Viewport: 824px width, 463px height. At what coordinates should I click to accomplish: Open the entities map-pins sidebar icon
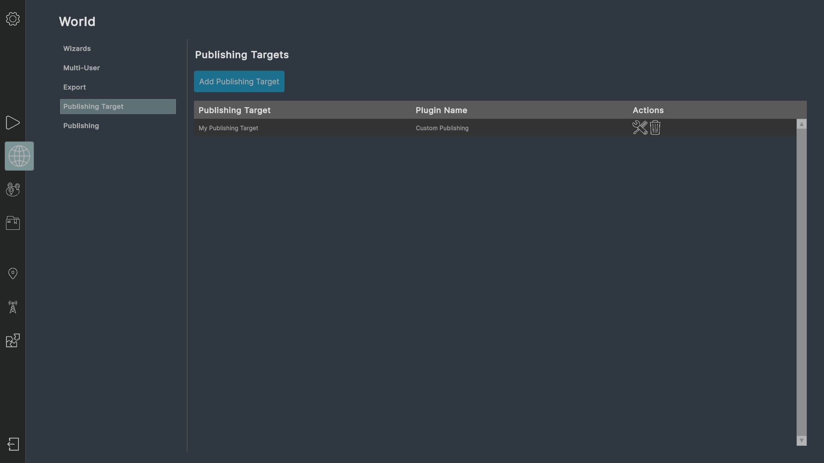click(13, 189)
